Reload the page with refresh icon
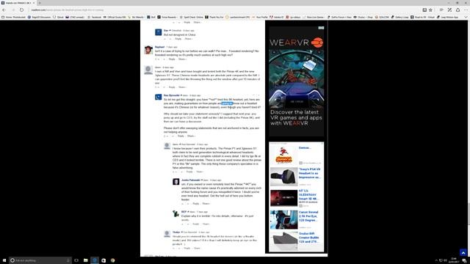Screen dimensions: 470x264 [21, 10]
